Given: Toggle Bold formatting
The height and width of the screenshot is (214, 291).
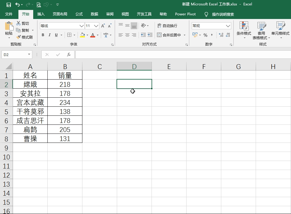Looking at the screenshot, I should tap(43, 35).
